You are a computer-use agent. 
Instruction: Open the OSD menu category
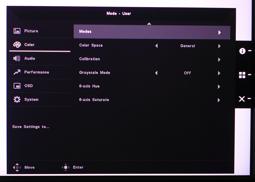tap(40, 86)
